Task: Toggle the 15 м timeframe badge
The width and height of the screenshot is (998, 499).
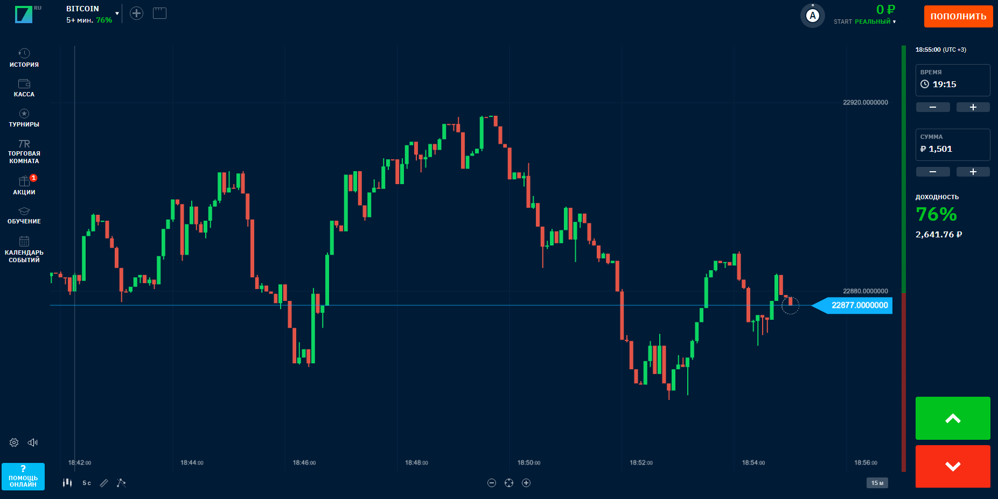Action: 877,483
